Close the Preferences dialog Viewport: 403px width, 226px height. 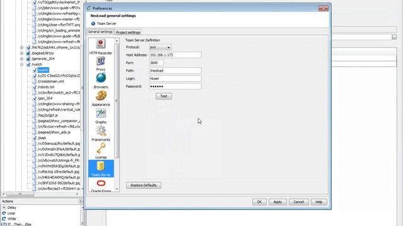[323, 8]
